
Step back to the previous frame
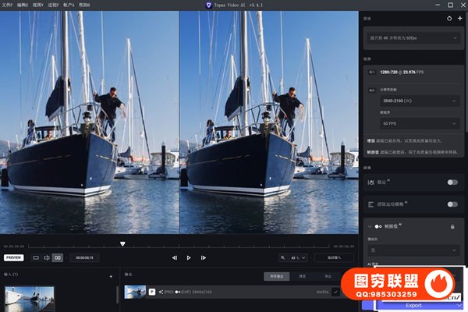[175, 257]
